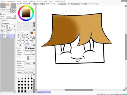Toggle the pressure size checkbox
Screen dimensions: 127x95
click(29, 72)
